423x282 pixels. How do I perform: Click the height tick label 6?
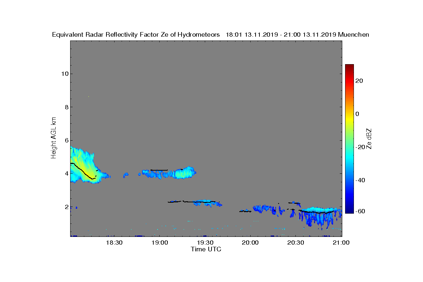pyautogui.click(x=66, y=140)
